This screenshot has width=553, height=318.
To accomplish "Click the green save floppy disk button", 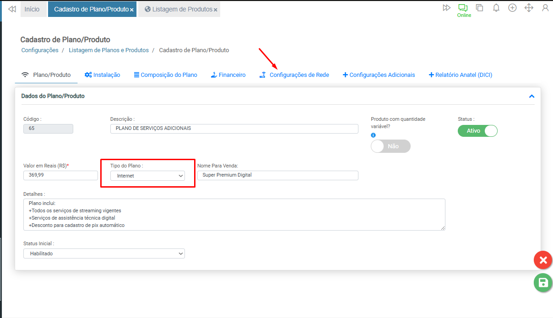I will click(x=543, y=282).
